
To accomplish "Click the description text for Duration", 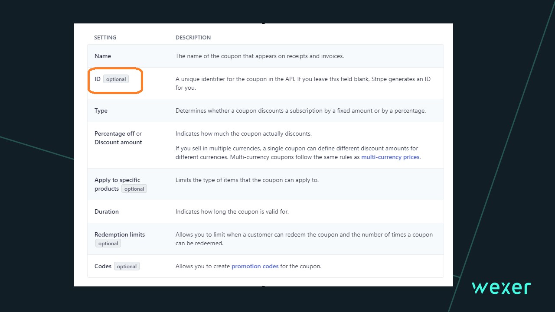I will coord(232,211).
